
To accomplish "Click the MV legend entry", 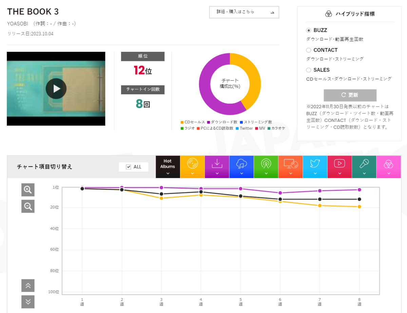I will click(260, 128).
